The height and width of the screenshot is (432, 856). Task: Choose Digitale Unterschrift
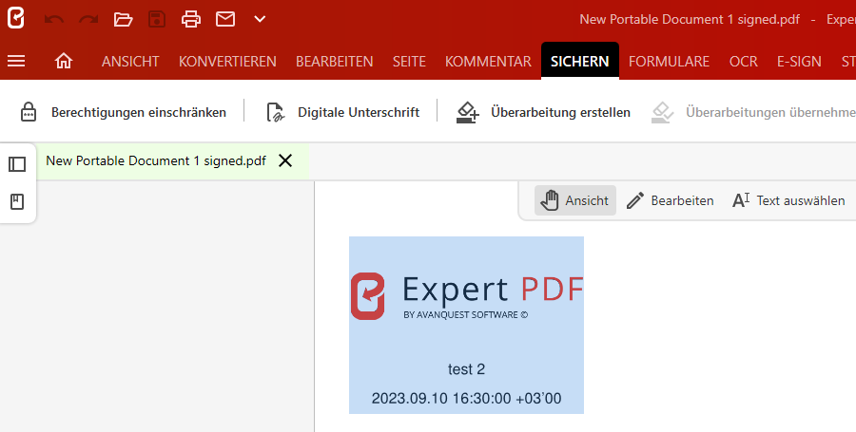click(359, 112)
